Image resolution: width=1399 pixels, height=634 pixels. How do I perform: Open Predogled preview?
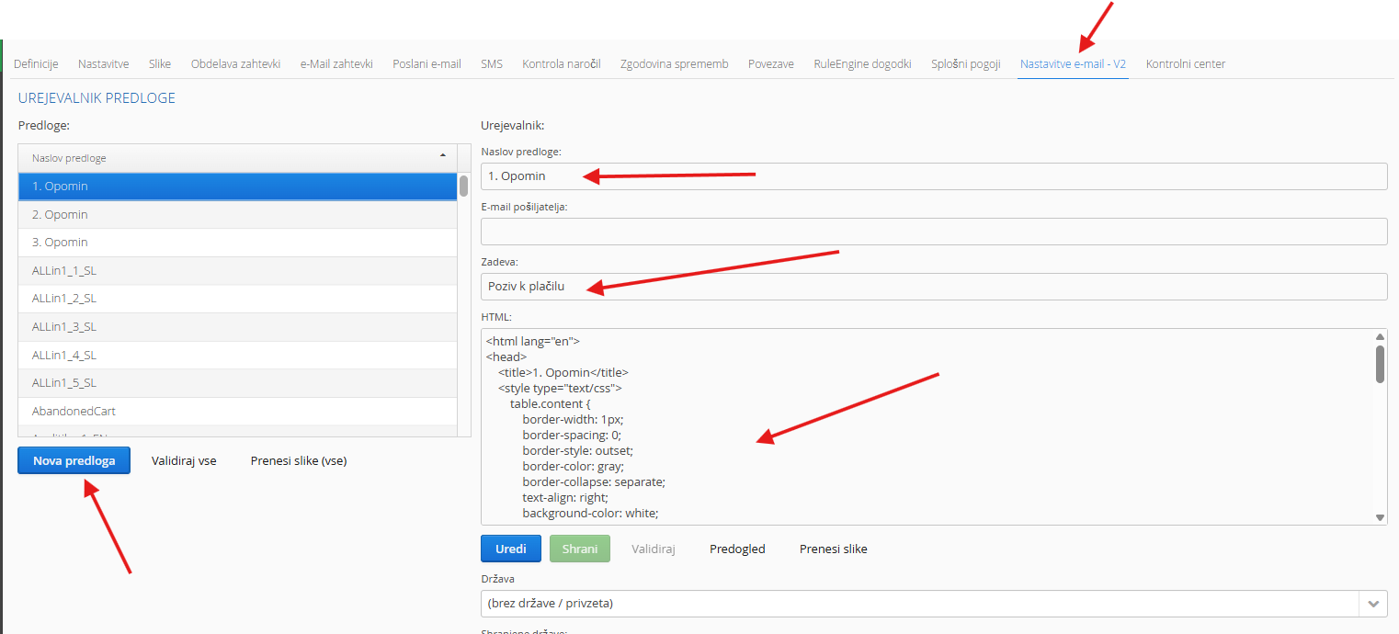(x=737, y=549)
